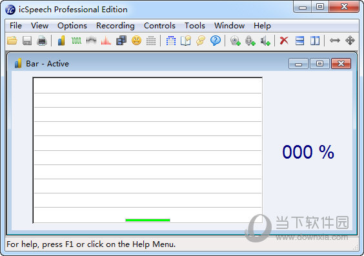Click the tile horizontally windows icon

click(x=299, y=41)
